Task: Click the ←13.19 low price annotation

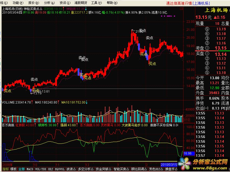Action: point(36,93)
